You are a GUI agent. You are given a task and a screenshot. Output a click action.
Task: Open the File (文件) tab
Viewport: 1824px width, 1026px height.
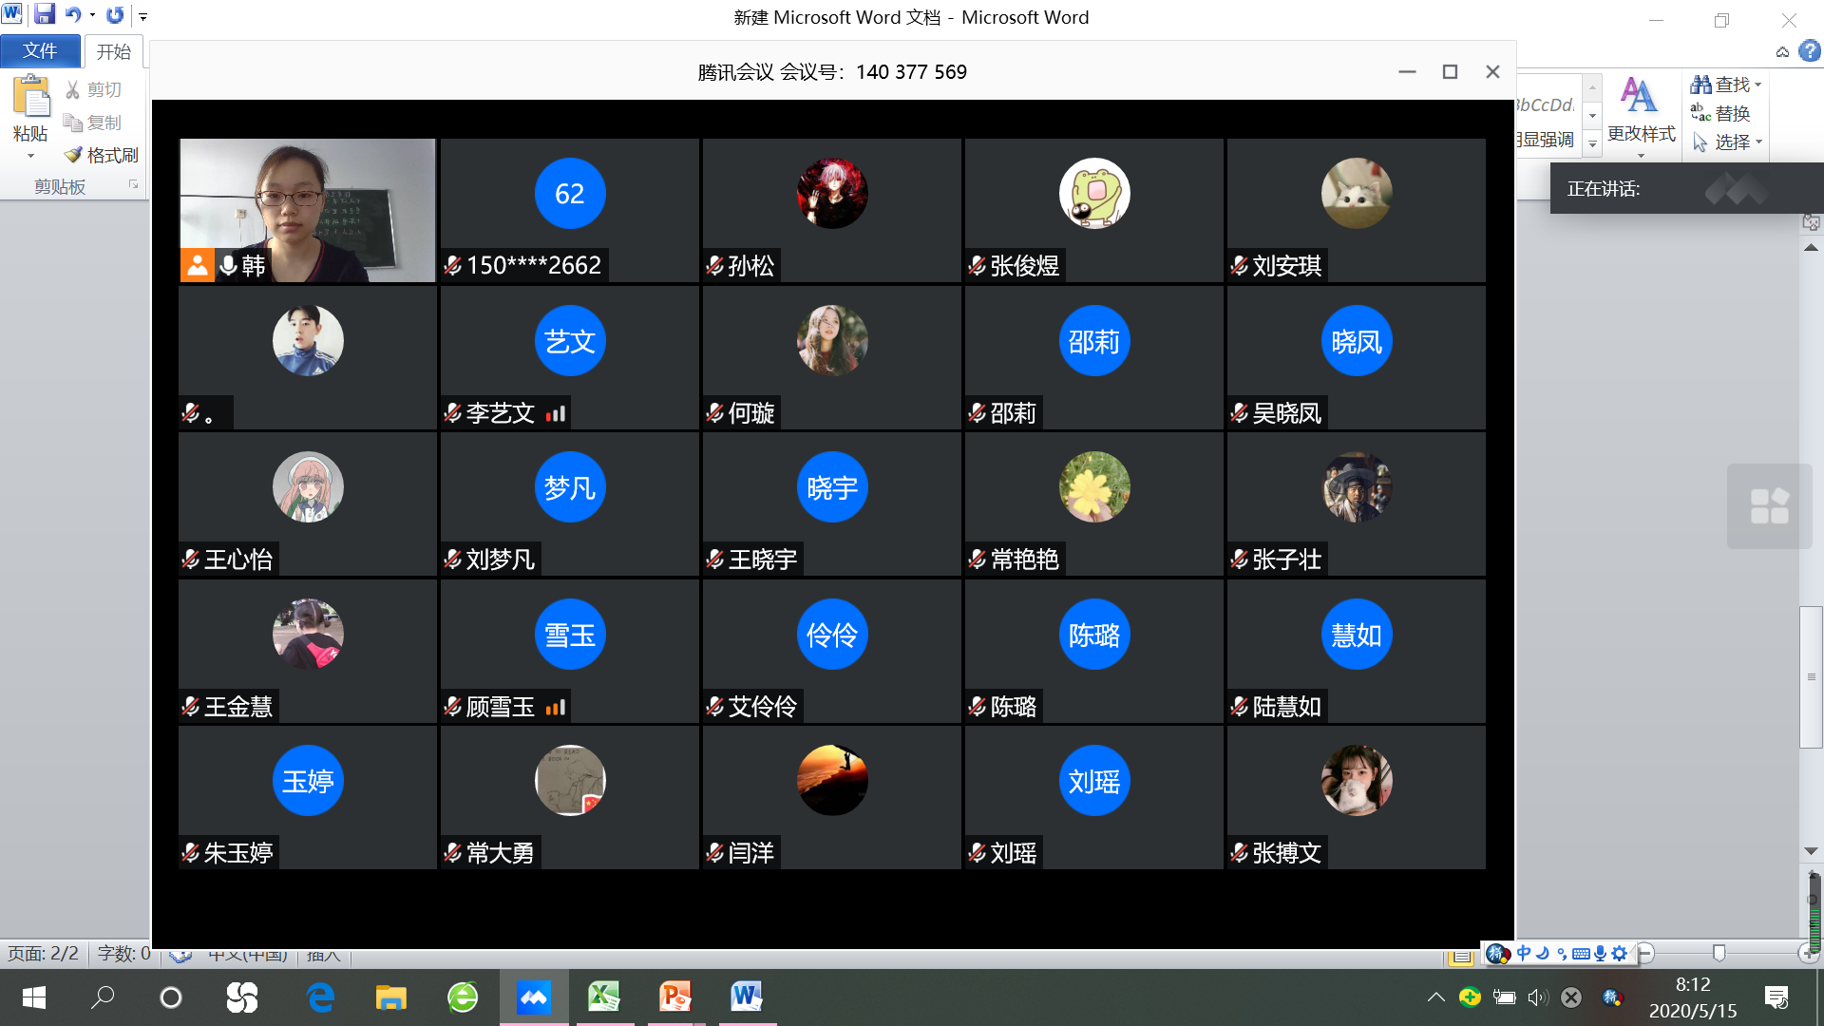click(x=40, y=51)
